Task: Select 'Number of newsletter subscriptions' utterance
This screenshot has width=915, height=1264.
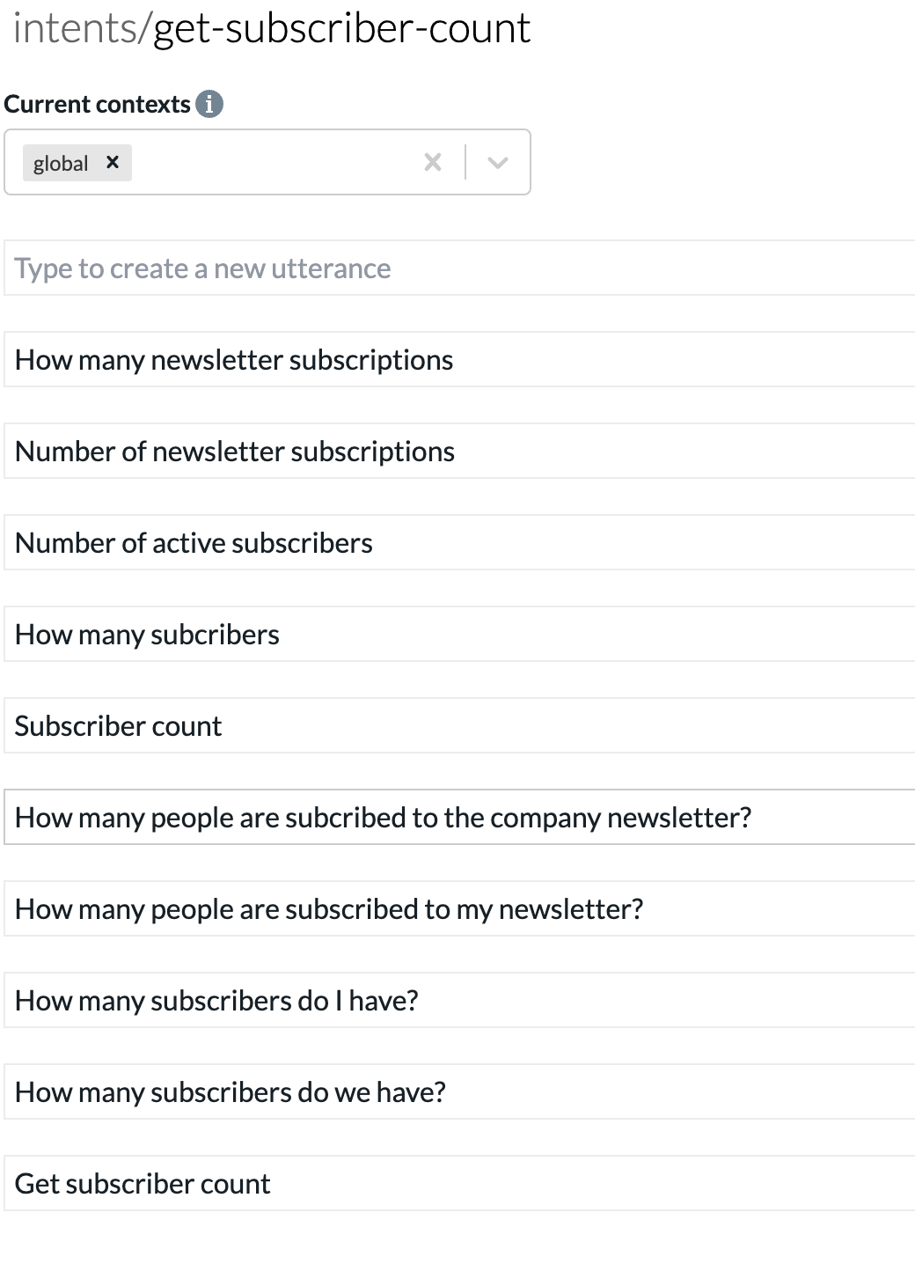Action: 459,451
